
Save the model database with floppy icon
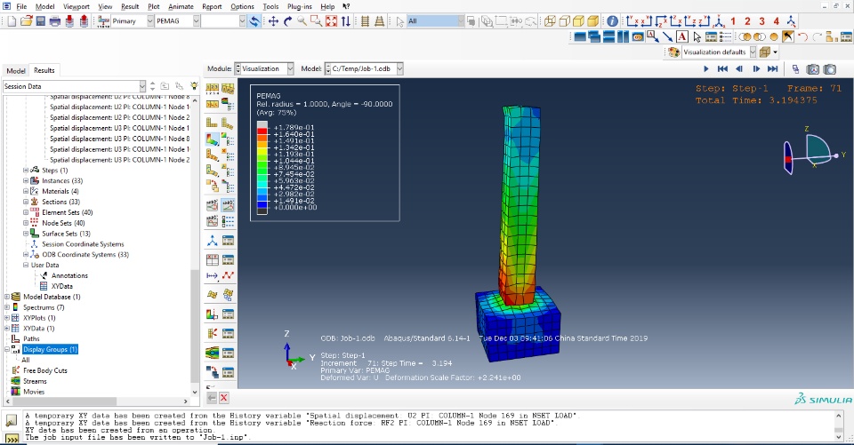coord(41,21)
